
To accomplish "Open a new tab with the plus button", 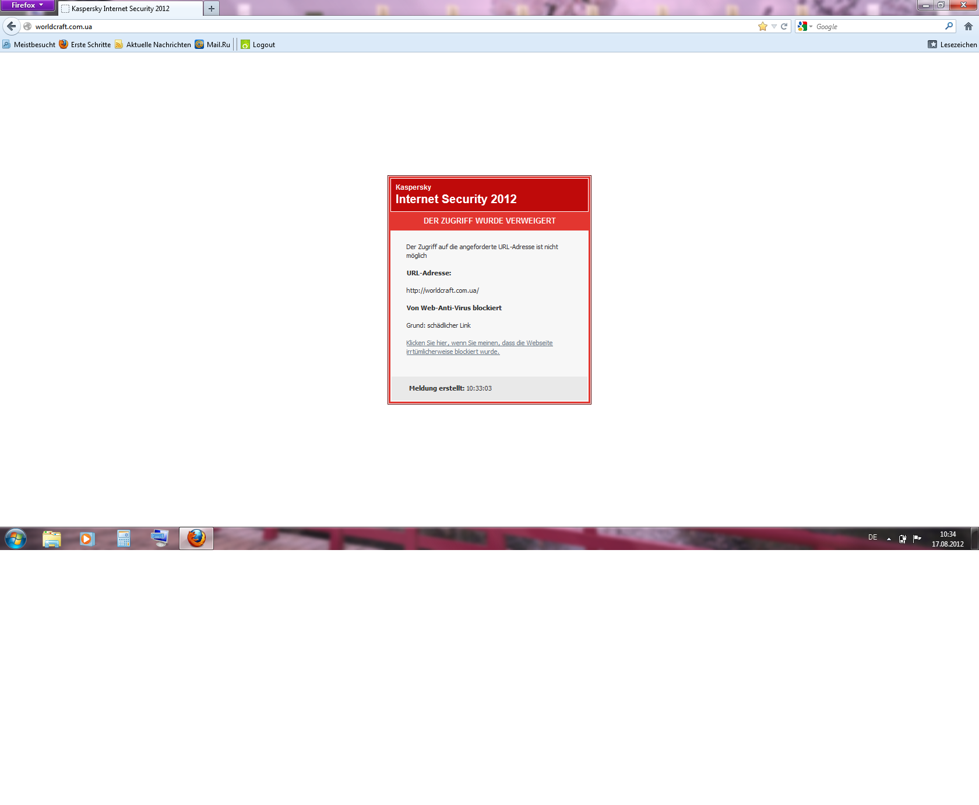I will 212,9.
